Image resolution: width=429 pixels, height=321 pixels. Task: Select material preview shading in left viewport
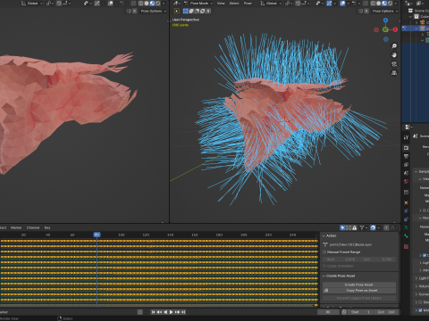(x=152, y=4)
